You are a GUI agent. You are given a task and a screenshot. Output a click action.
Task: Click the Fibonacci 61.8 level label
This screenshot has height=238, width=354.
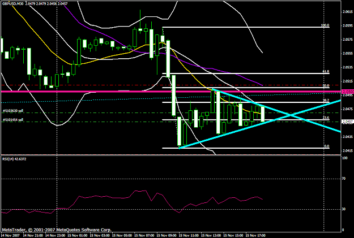click(326, 71)
